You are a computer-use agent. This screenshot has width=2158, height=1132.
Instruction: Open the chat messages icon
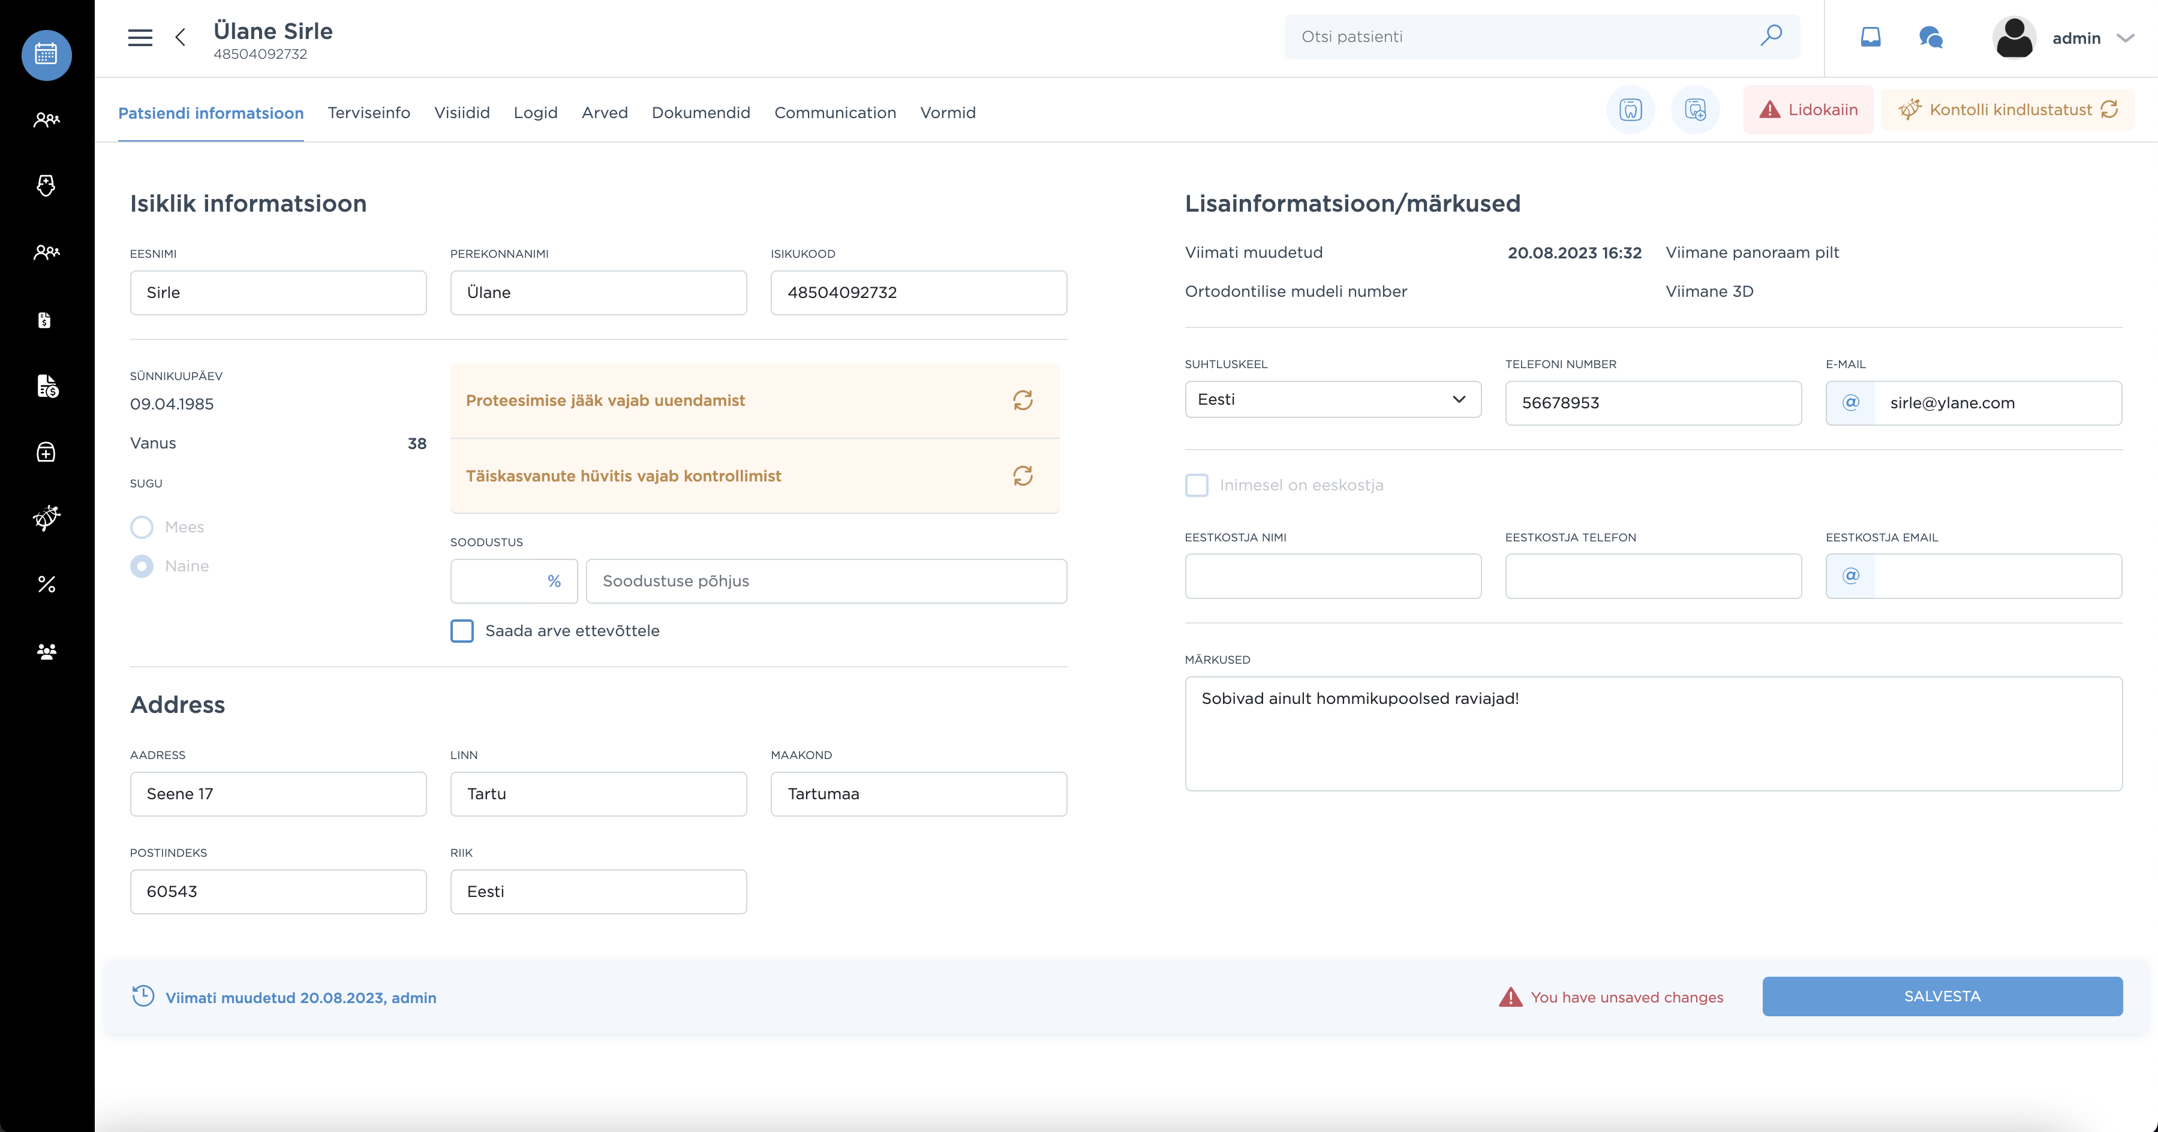1930,38
